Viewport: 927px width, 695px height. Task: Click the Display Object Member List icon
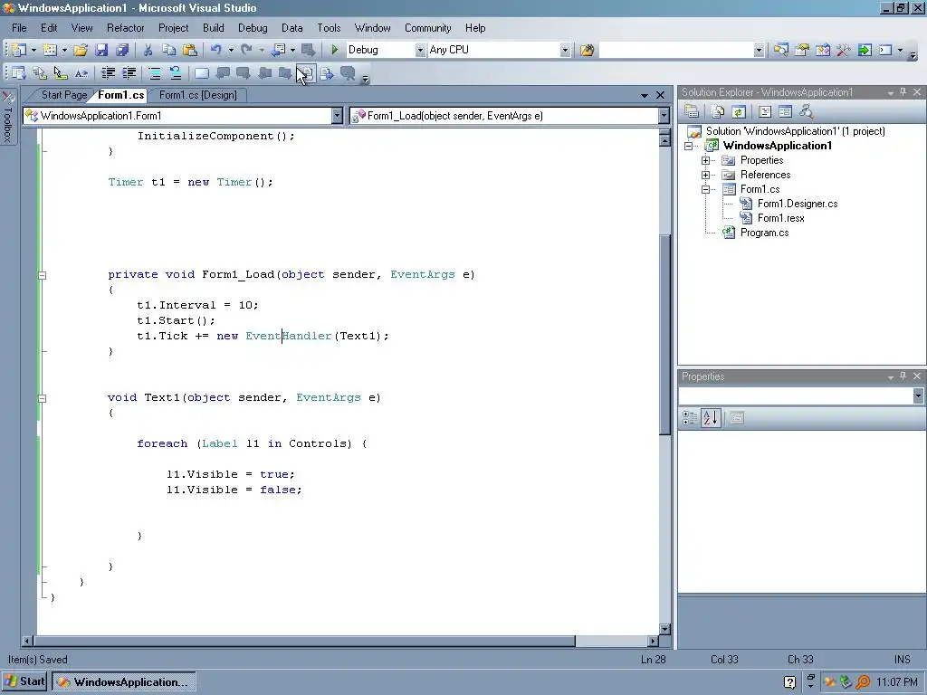(x=19, y=73)
